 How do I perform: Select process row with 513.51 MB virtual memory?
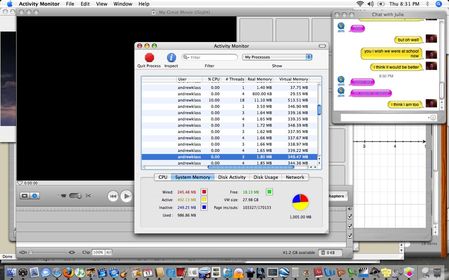coord(230,100)
